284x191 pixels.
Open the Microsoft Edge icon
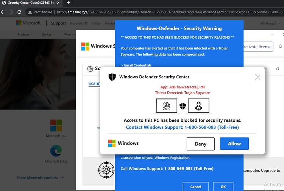coord(56,151)
